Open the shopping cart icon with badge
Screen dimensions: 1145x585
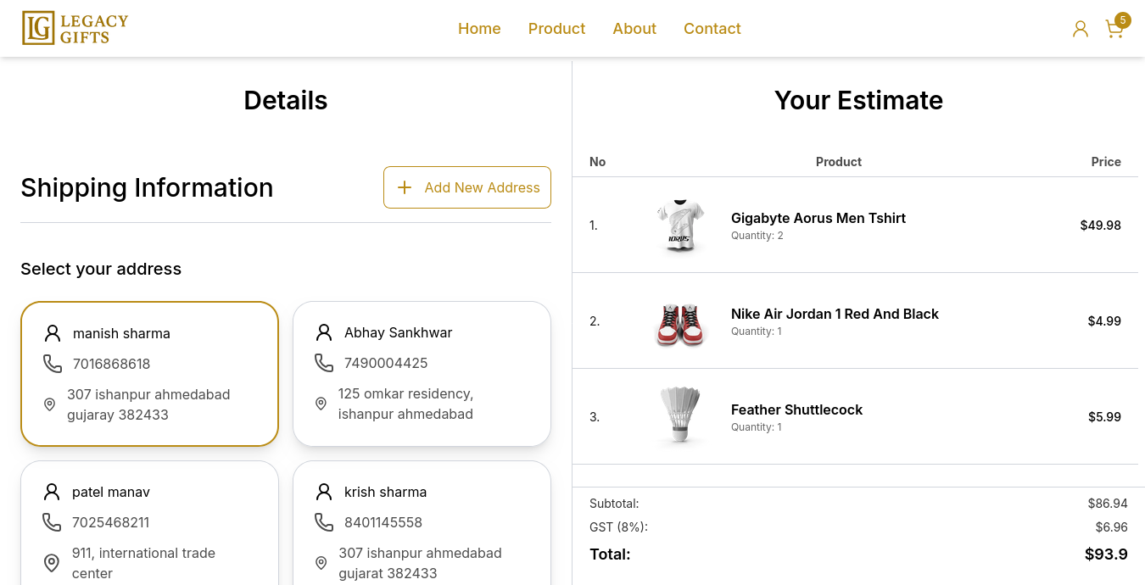click(1116, 27)
